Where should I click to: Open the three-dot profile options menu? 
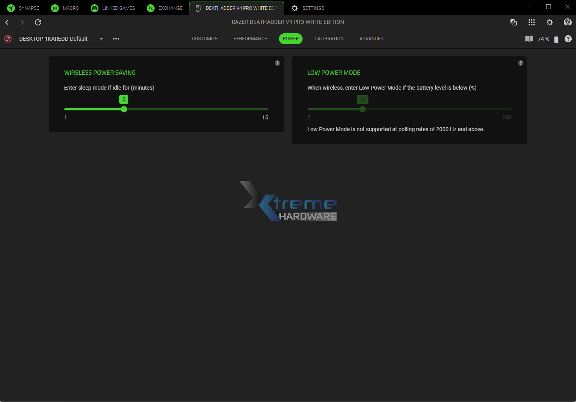pos(116,39)
